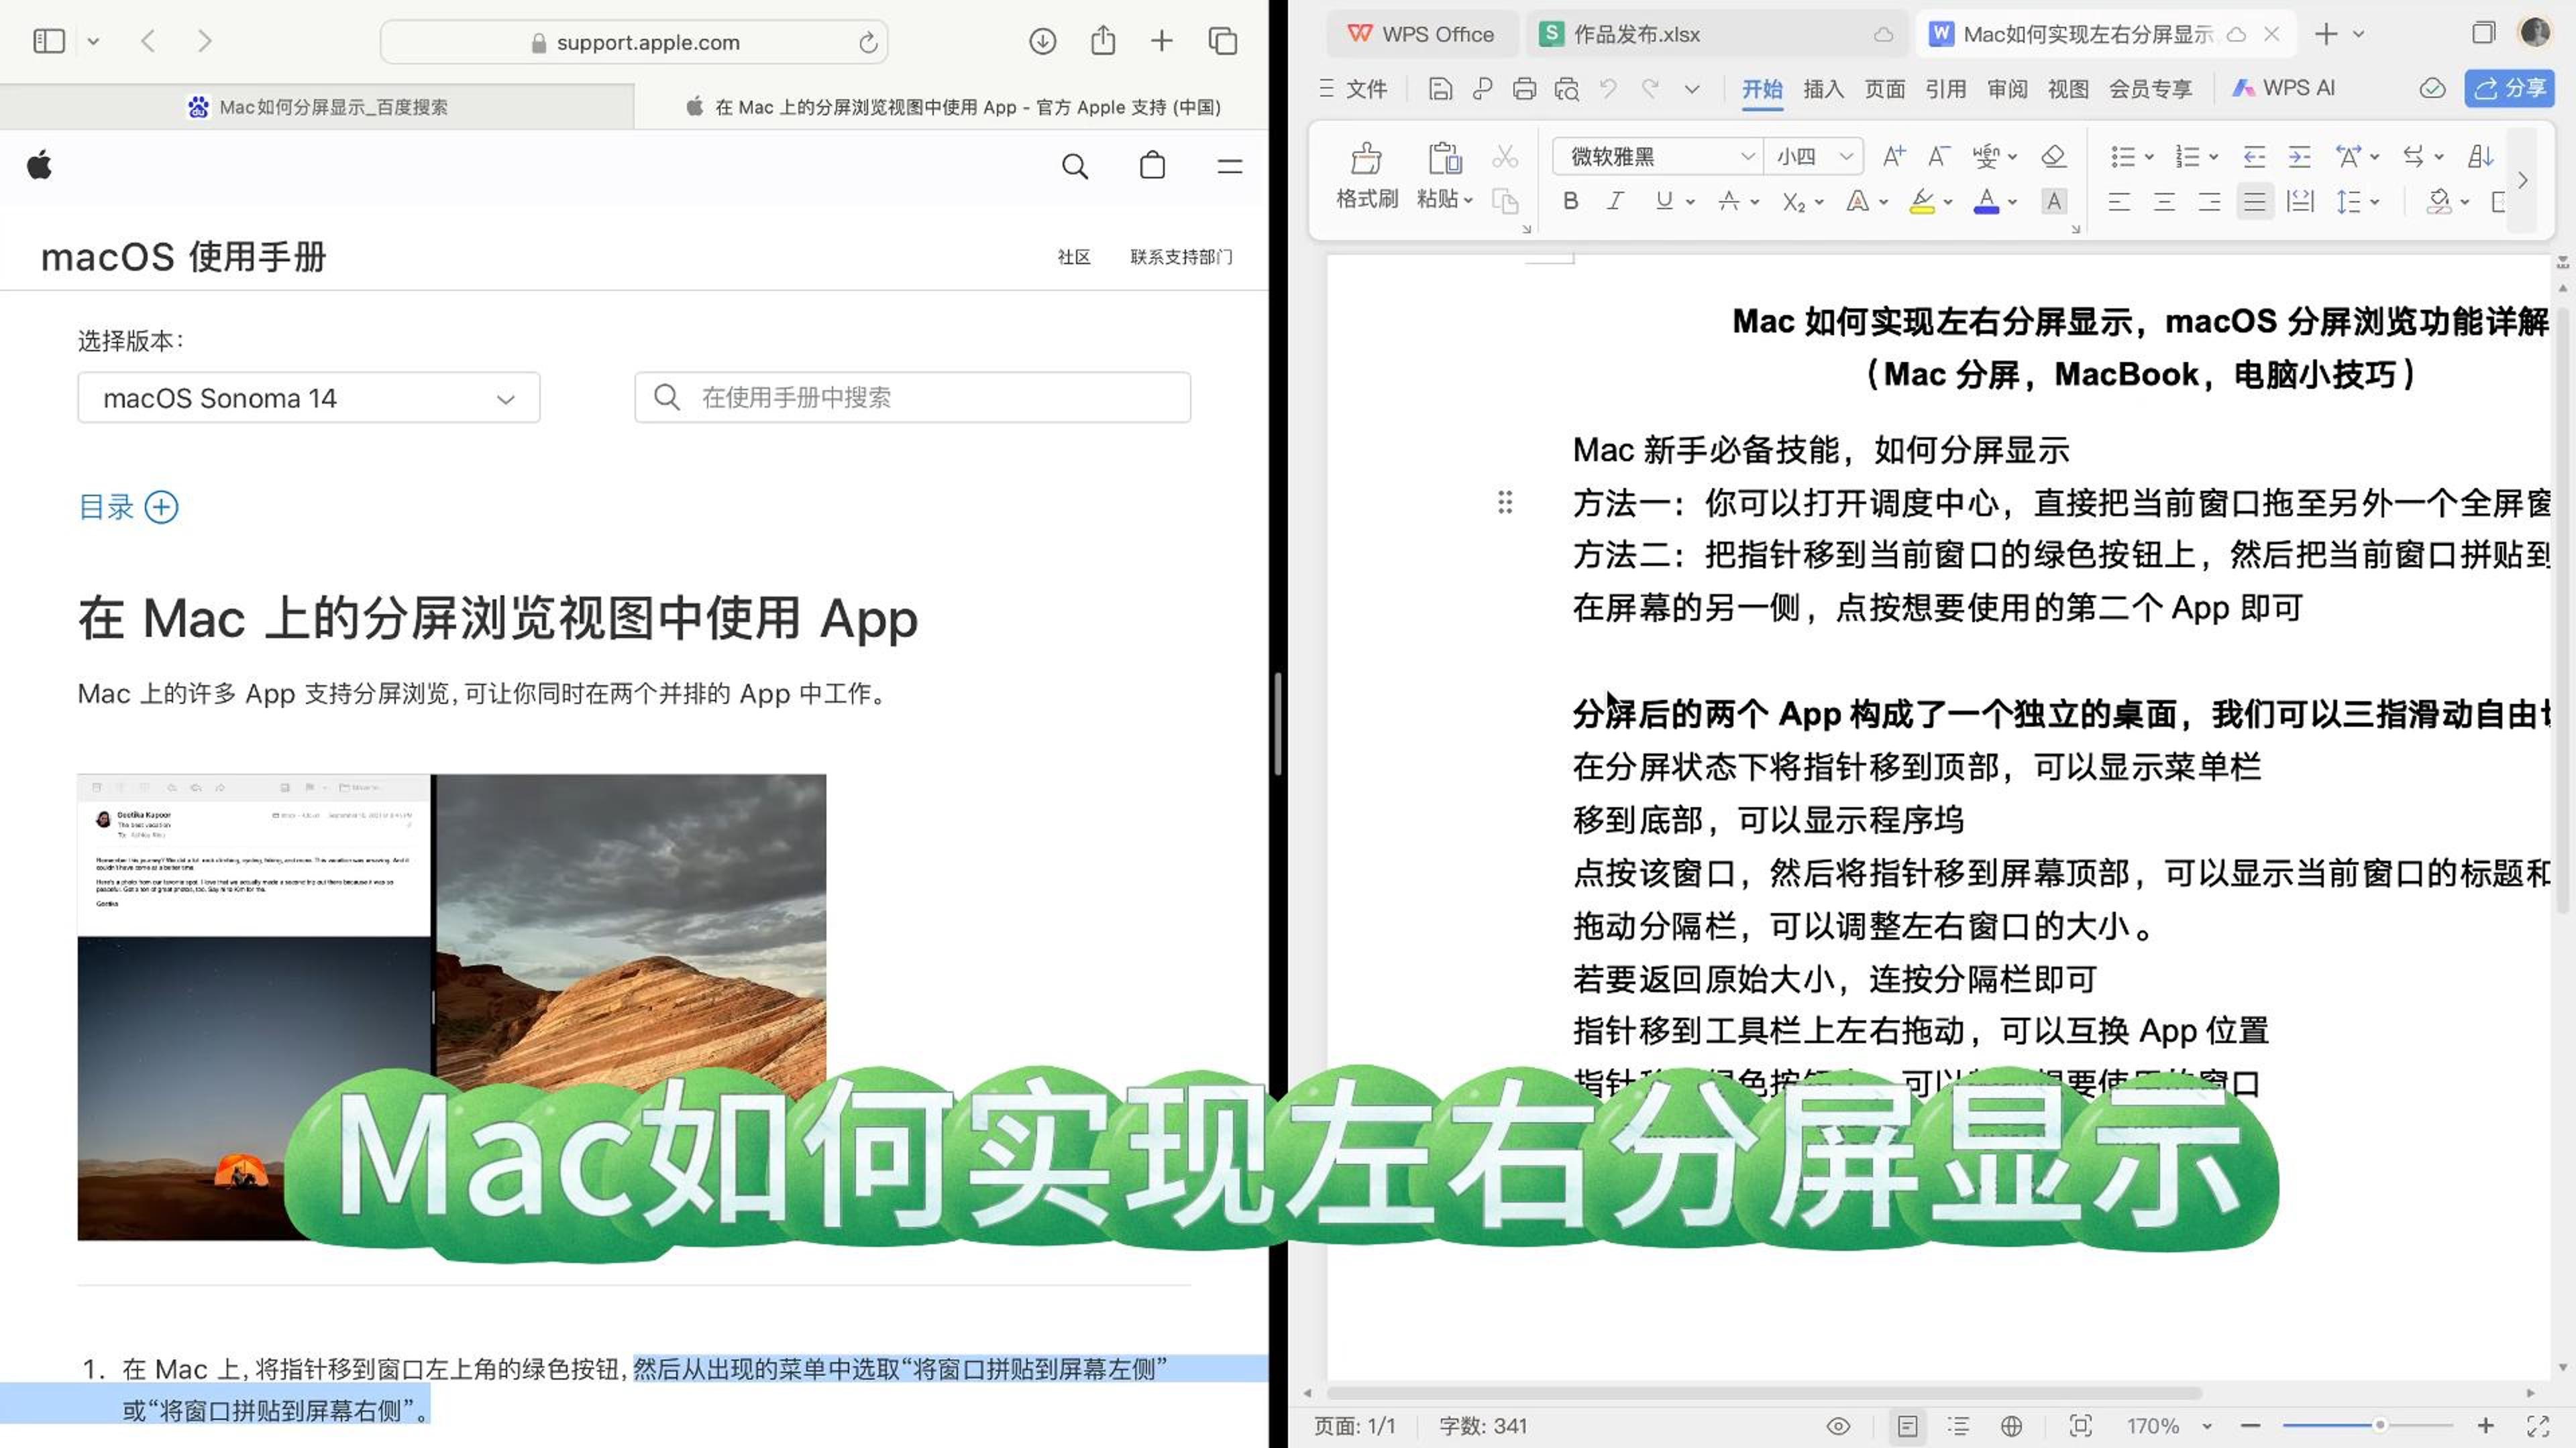Click the WPS zoom slider handle

click(2380, 1426)
